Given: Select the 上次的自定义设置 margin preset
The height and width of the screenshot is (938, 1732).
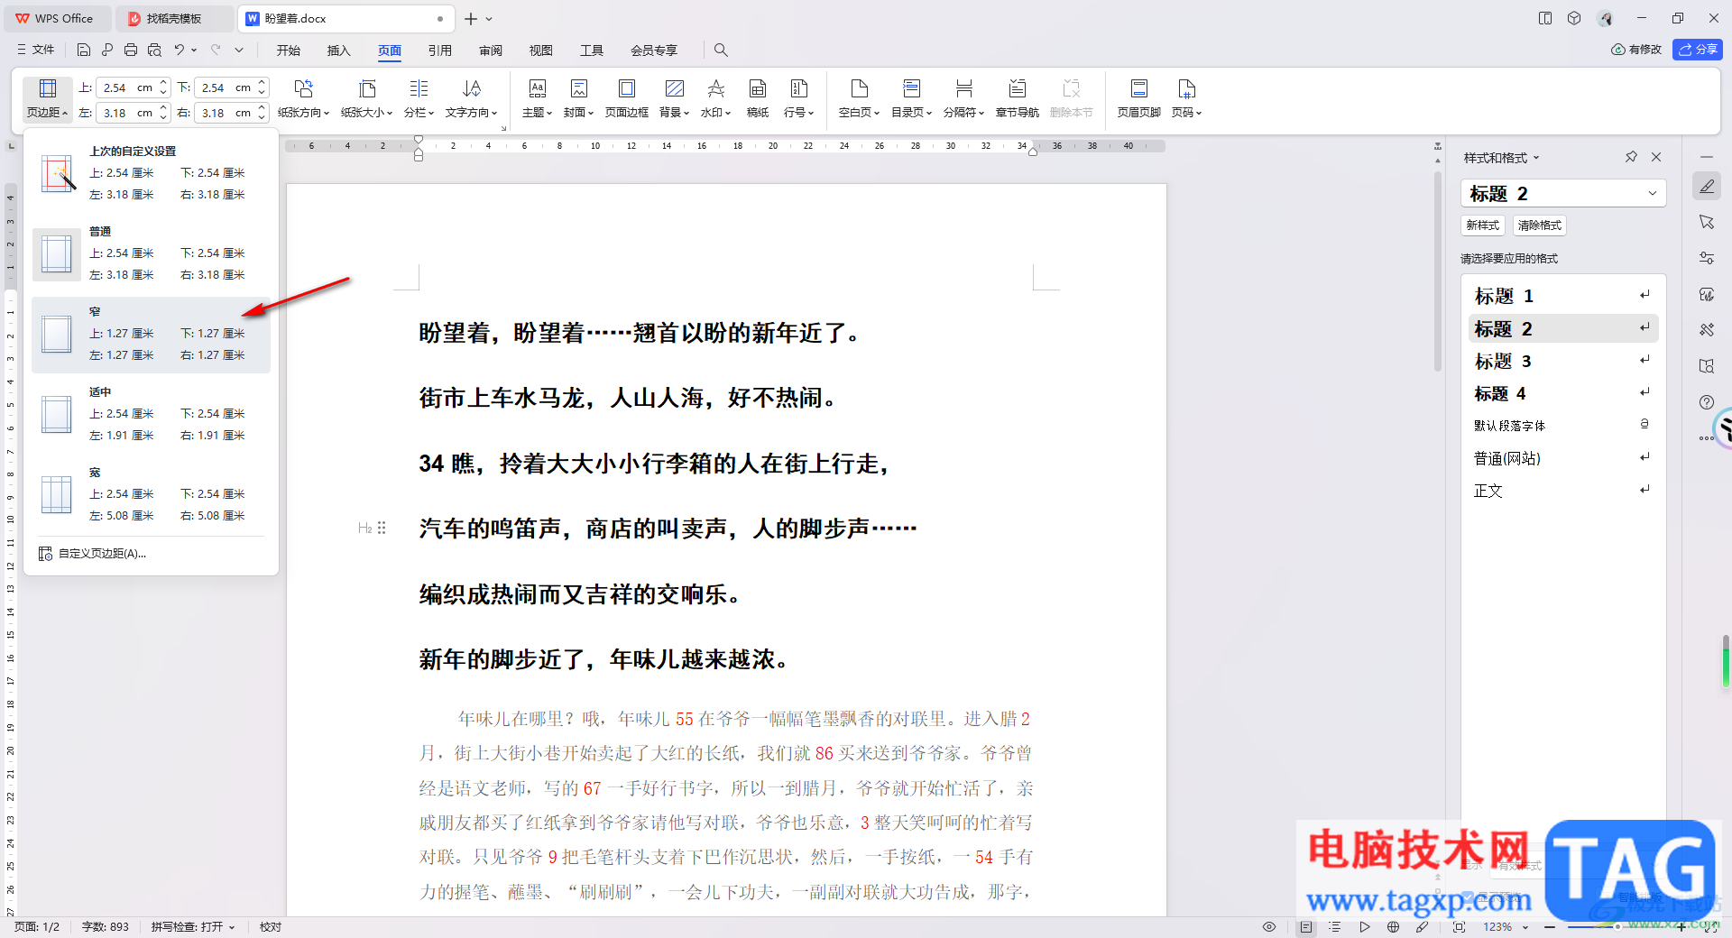Looking at the screenshot, I should [x=151, y=174].
